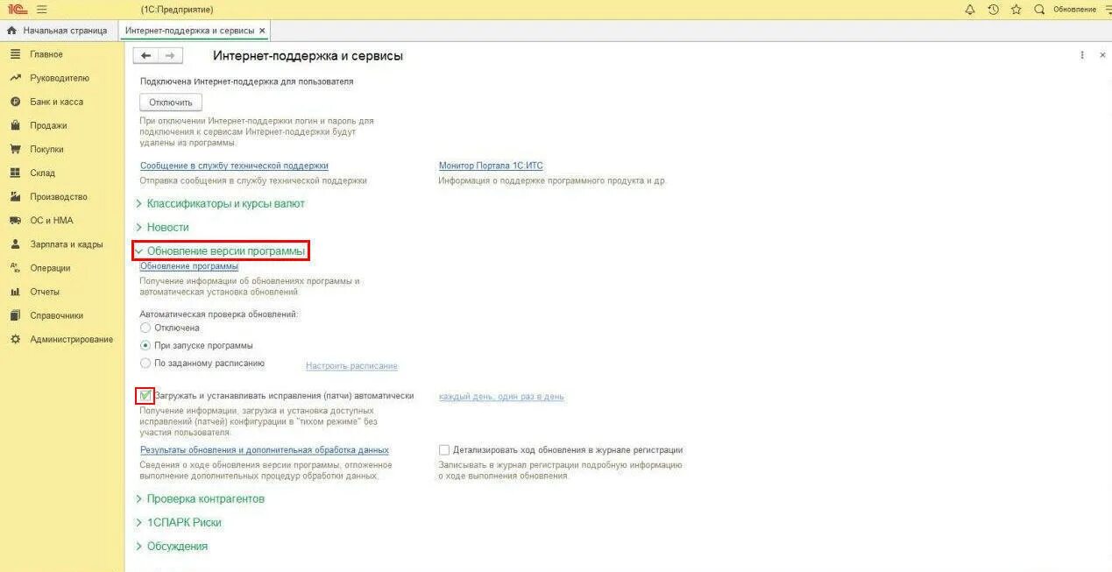Click the Отключить button

[x=171, y=102]
